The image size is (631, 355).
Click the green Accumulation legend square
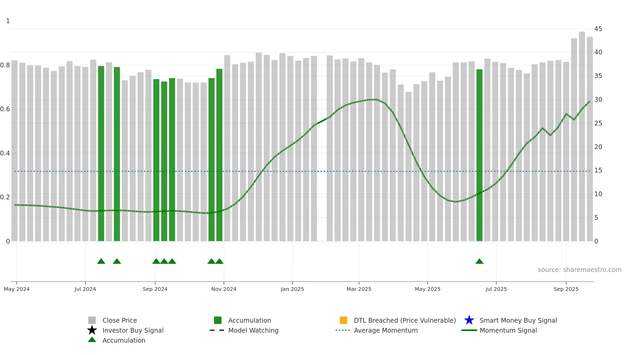(218, 320)
